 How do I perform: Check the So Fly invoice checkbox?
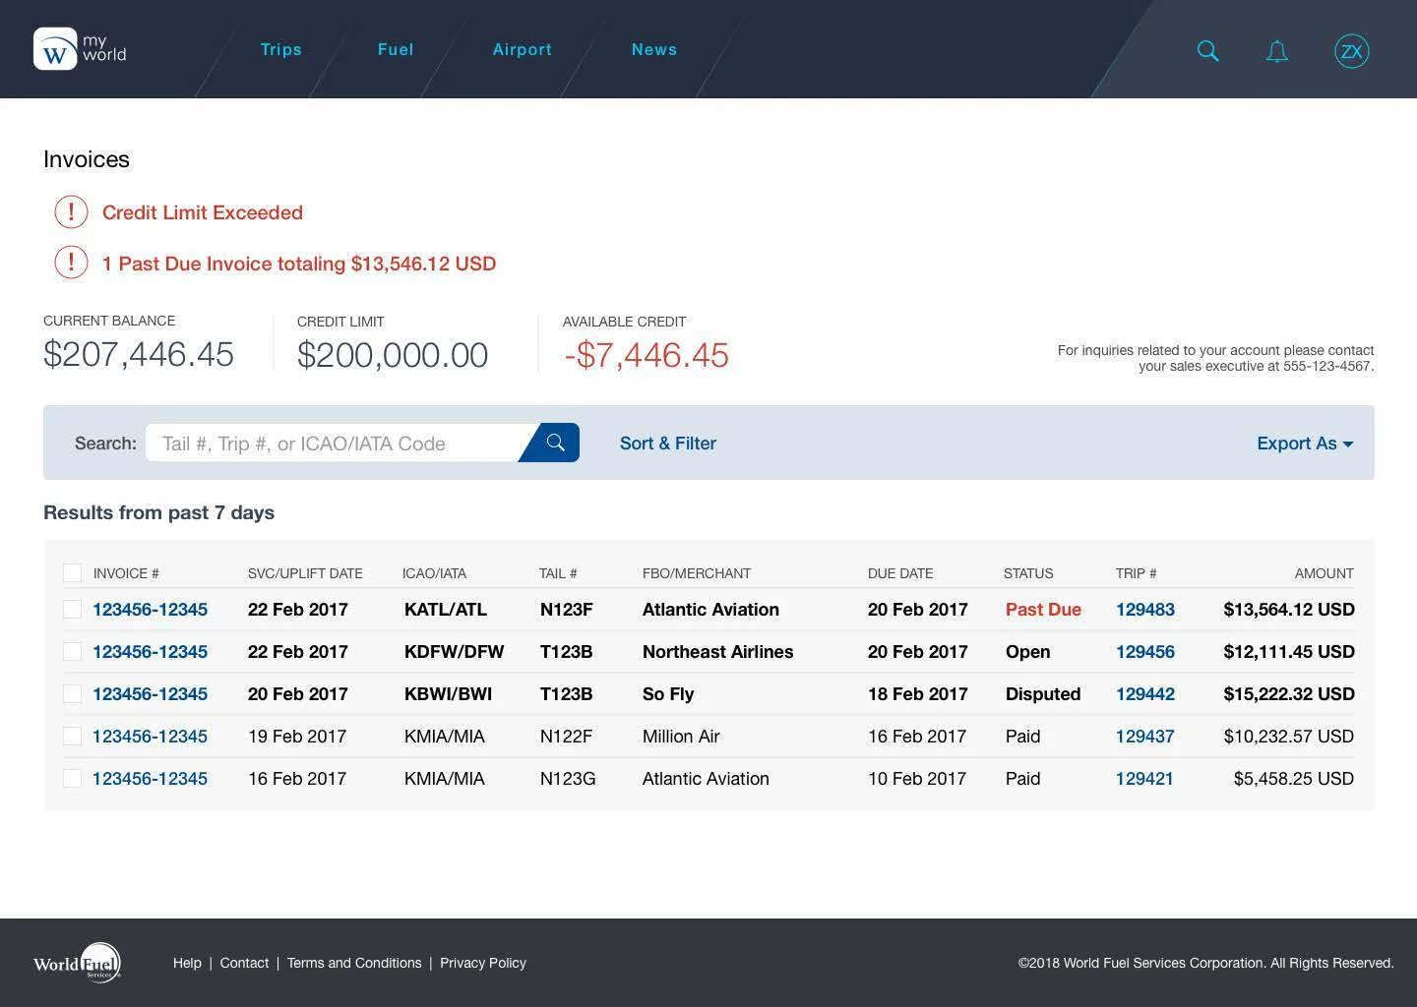pyautogui.click(x=72, y=693)
